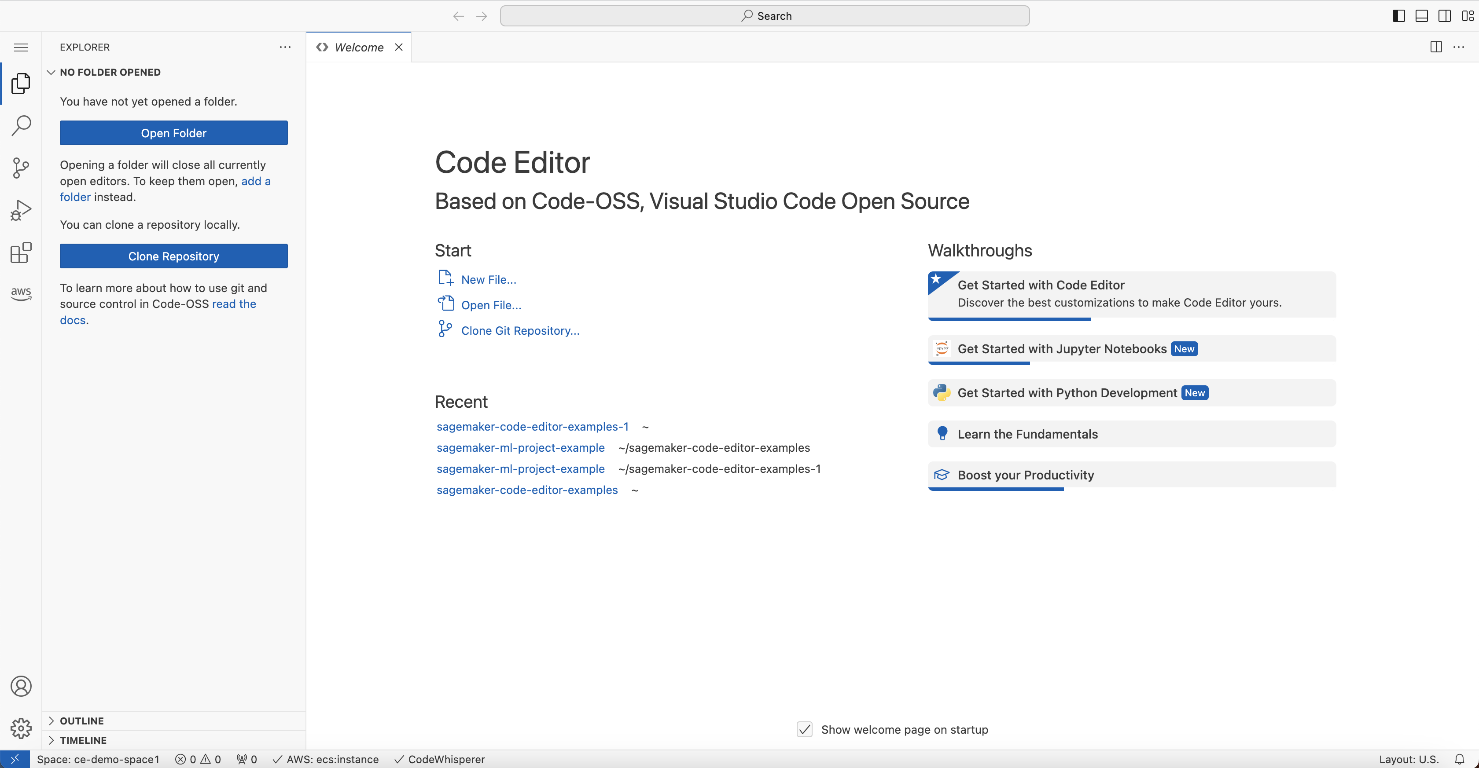The height and width of the screenshot is (768, 1479).
Task: Toggle the primary side bar visibility
Action: (1398, 16)
